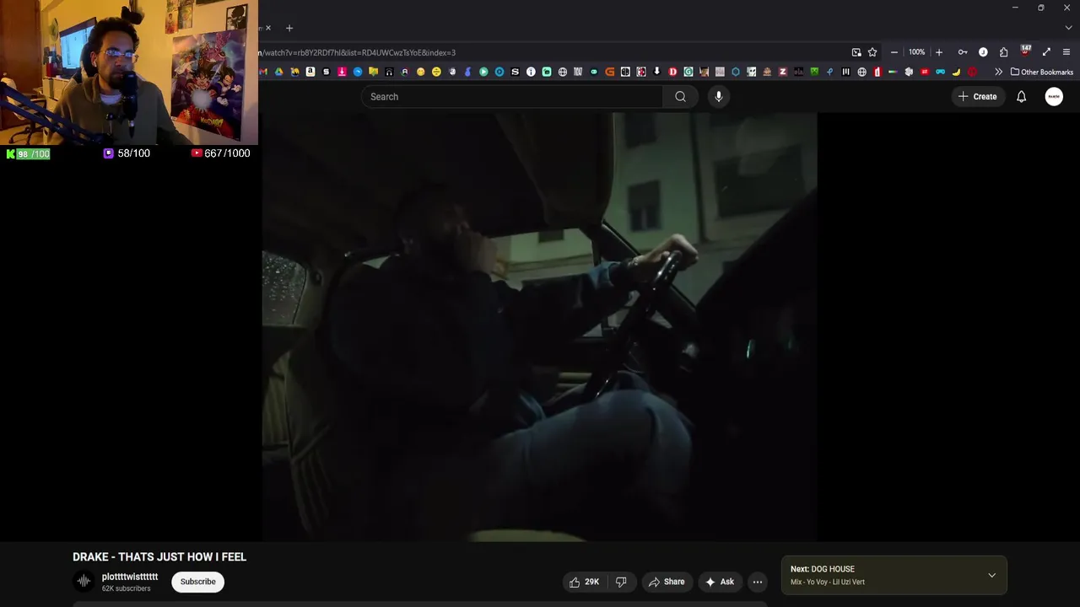Bookmark this page with the star
1080x607 pixels.
[x=872, y=52]
